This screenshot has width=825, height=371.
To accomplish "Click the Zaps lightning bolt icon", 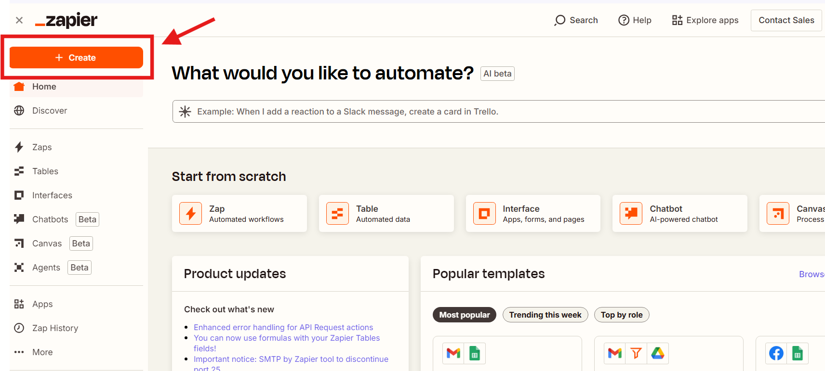I will (x=19, y=147).
